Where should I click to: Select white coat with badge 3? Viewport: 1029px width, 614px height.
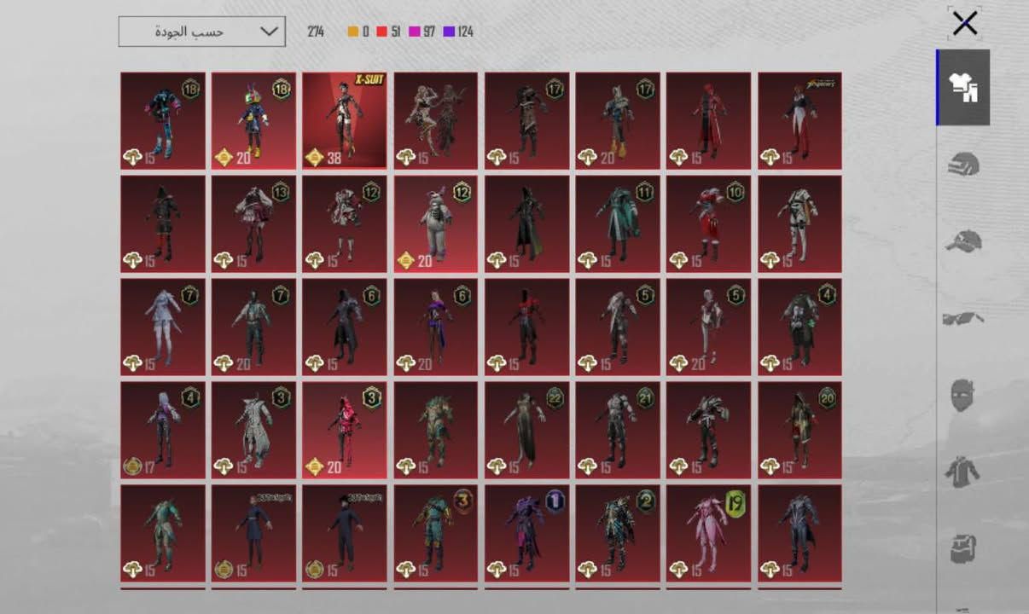(x=253, y=430)
